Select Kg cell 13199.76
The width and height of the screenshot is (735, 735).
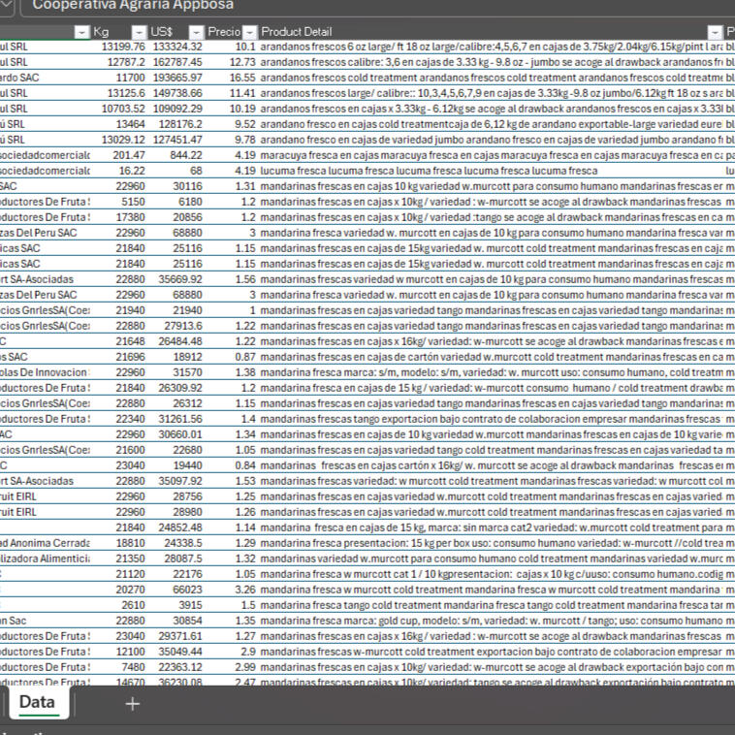click(x=119, y=47)
